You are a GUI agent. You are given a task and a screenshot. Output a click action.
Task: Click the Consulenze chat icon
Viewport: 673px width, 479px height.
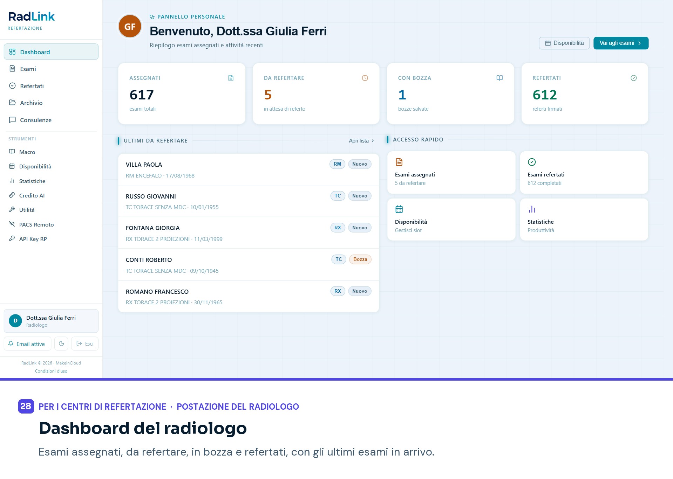pos(12,120)
